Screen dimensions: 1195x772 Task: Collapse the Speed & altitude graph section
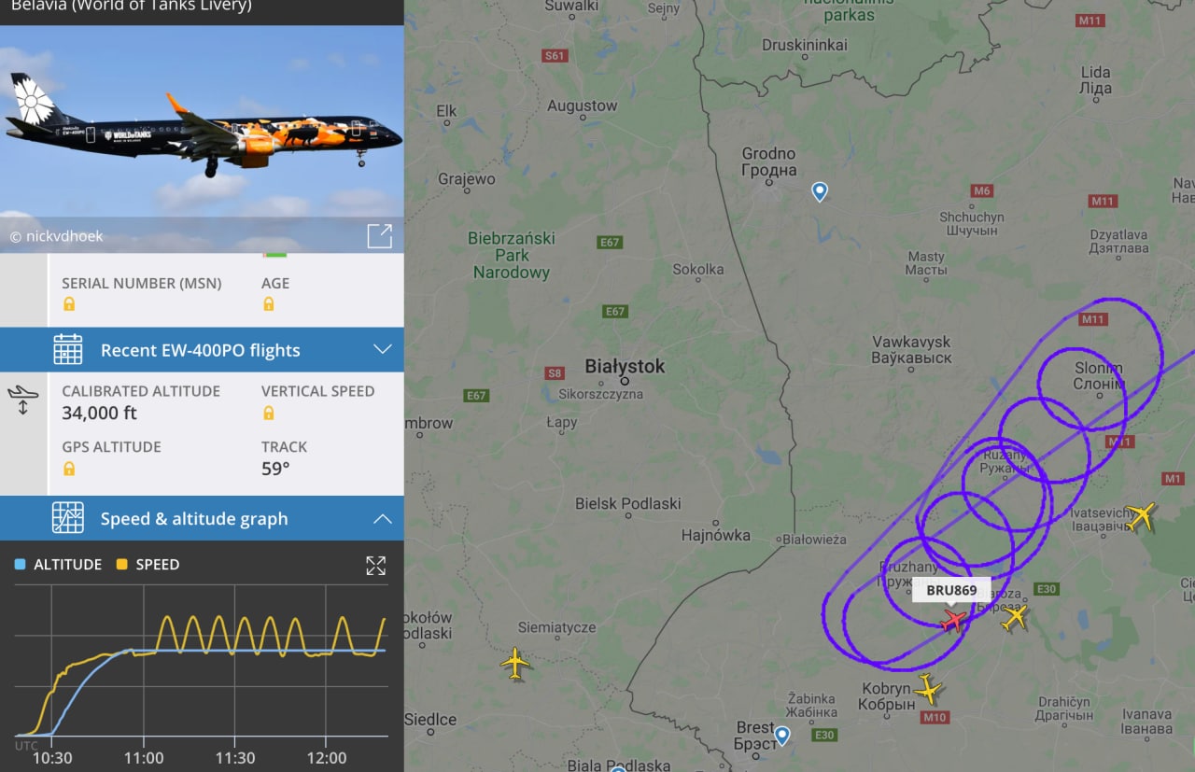[x=202, y=518]
